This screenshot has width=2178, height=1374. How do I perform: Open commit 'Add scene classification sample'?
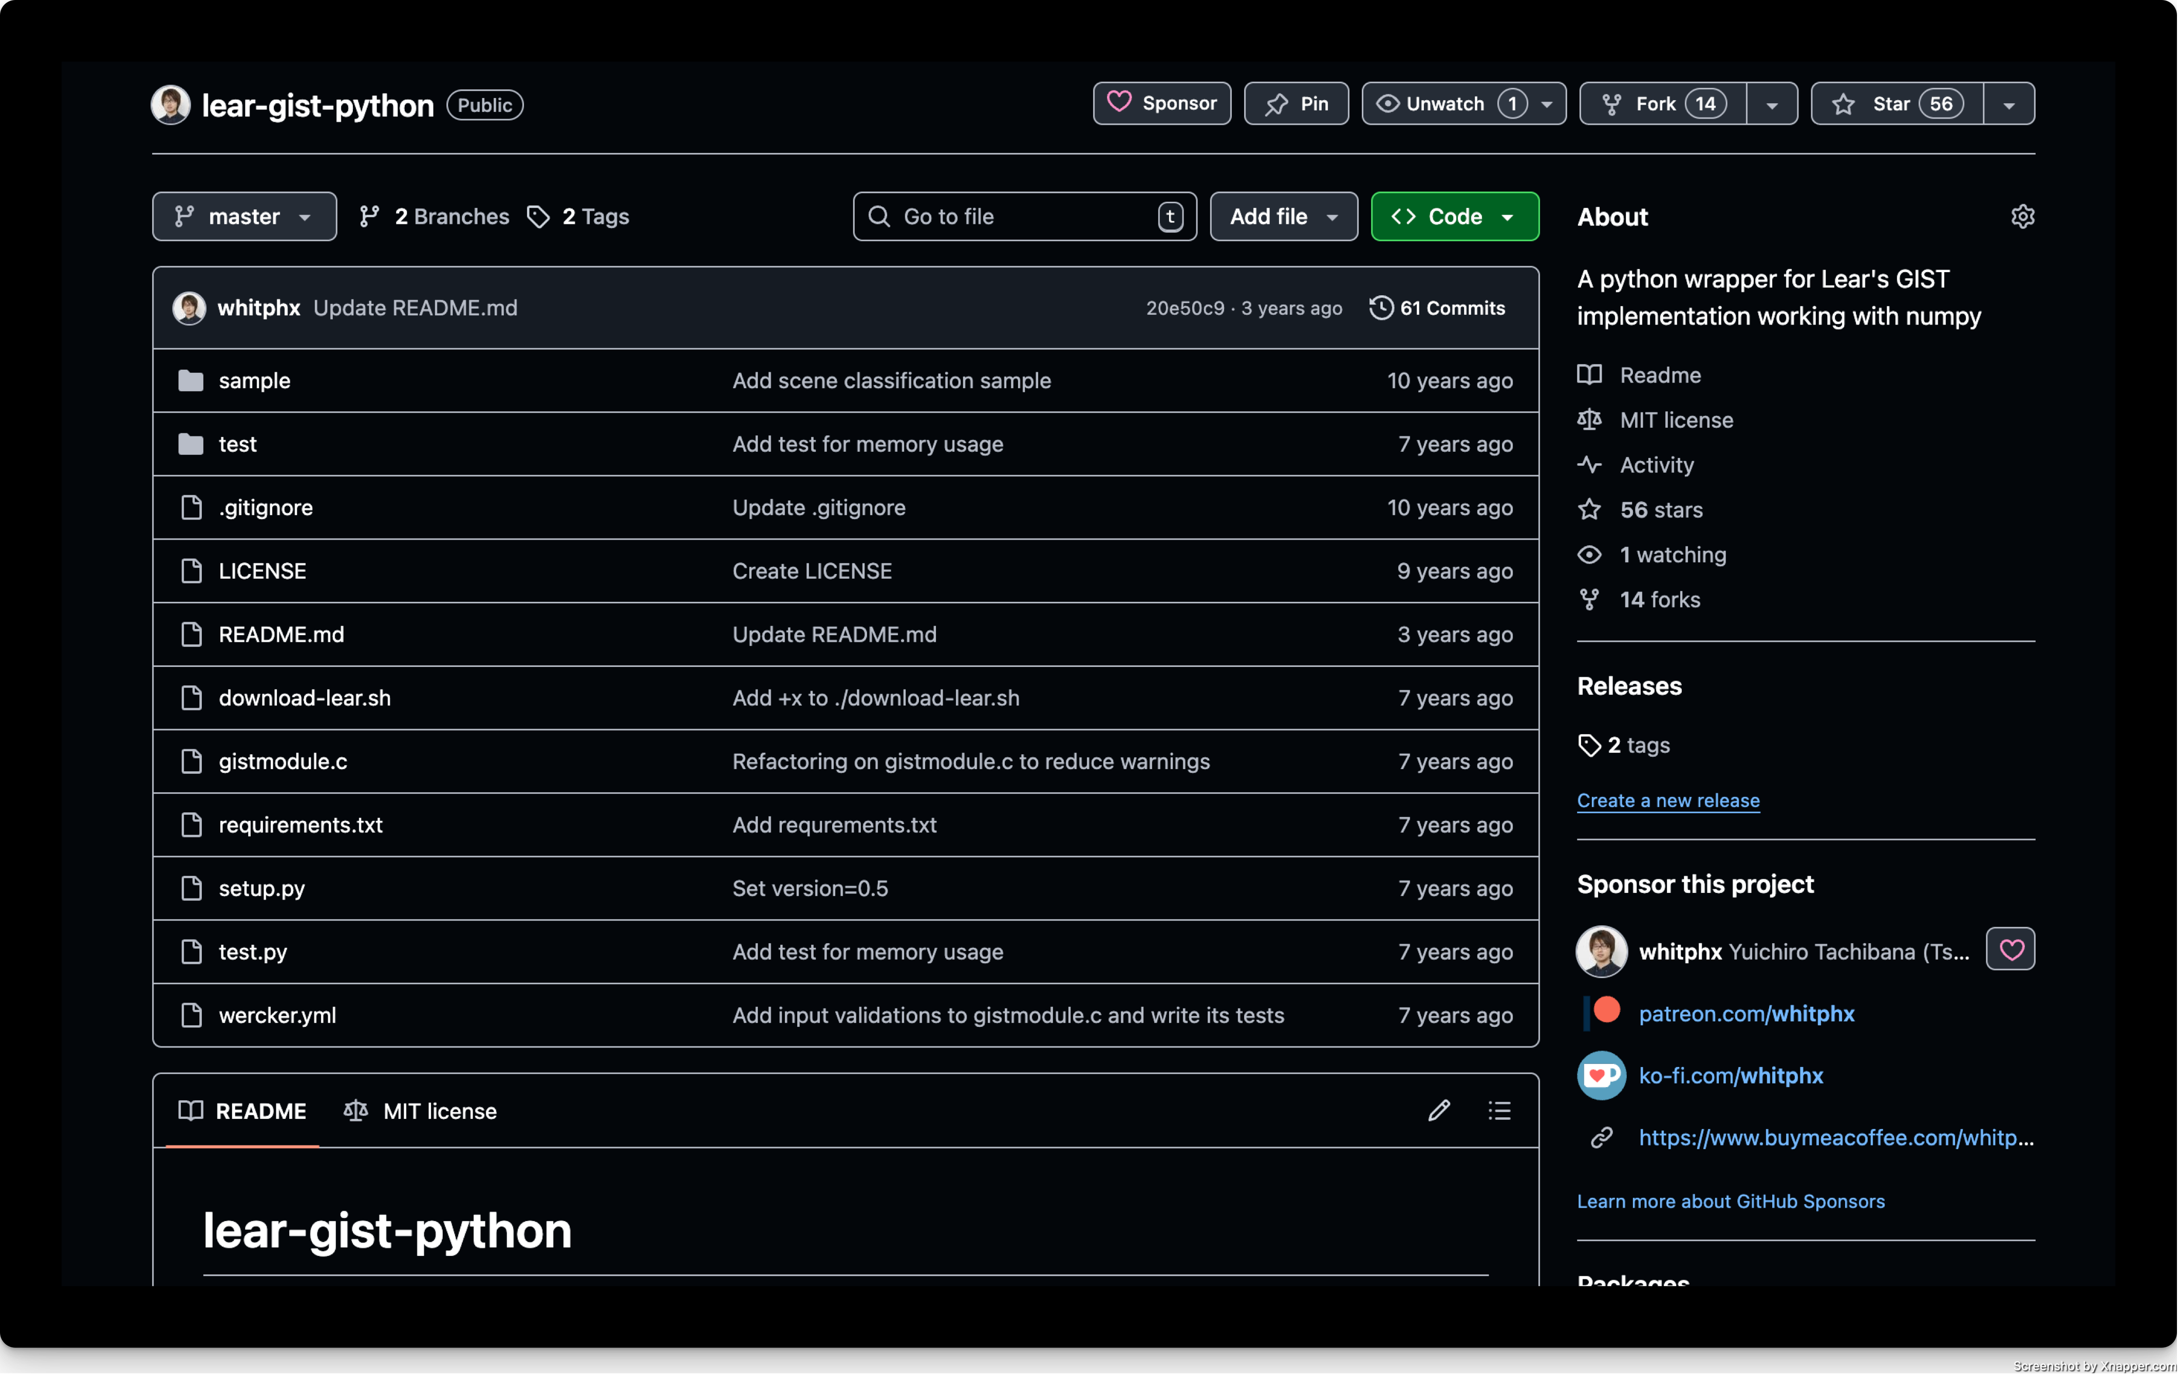[x=892, y=380]
